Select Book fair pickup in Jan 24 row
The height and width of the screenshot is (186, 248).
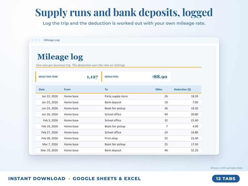point(115,108)
